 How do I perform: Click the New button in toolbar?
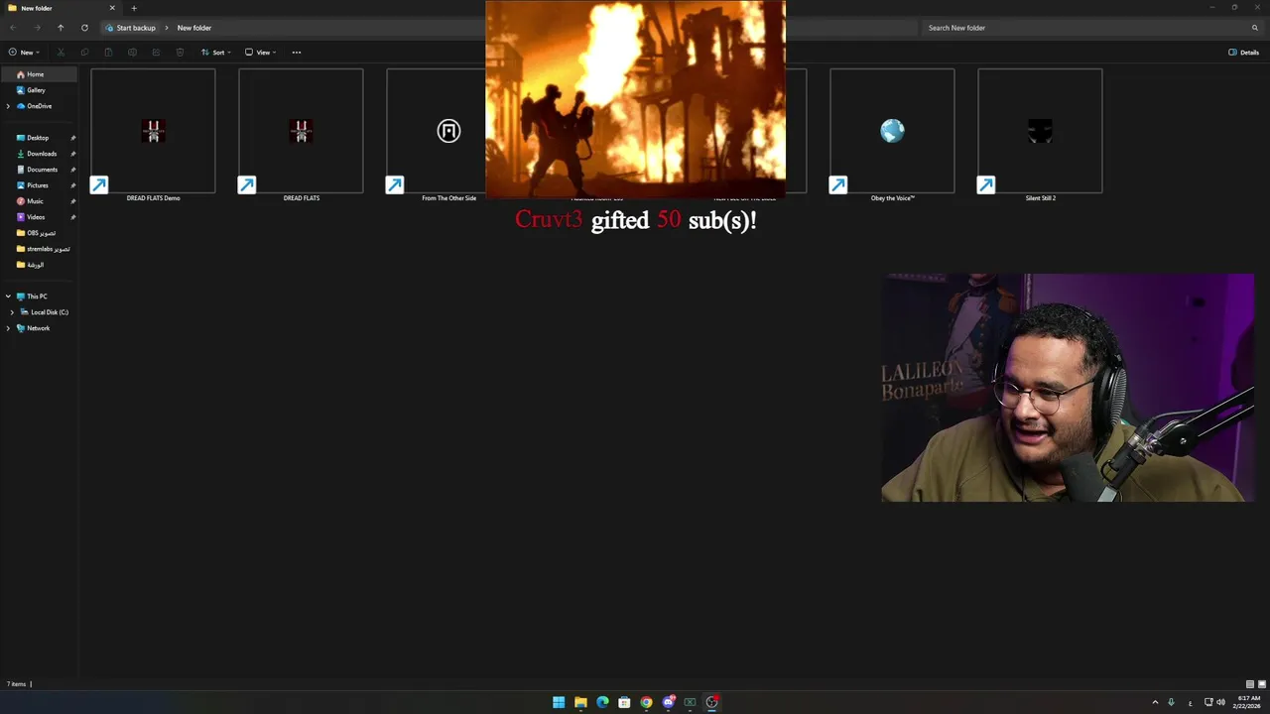22,53
